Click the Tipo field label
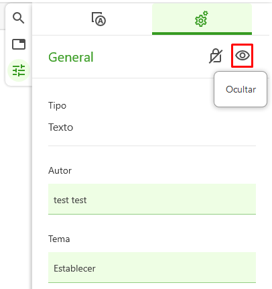272x289 pixels. point(58,105)
